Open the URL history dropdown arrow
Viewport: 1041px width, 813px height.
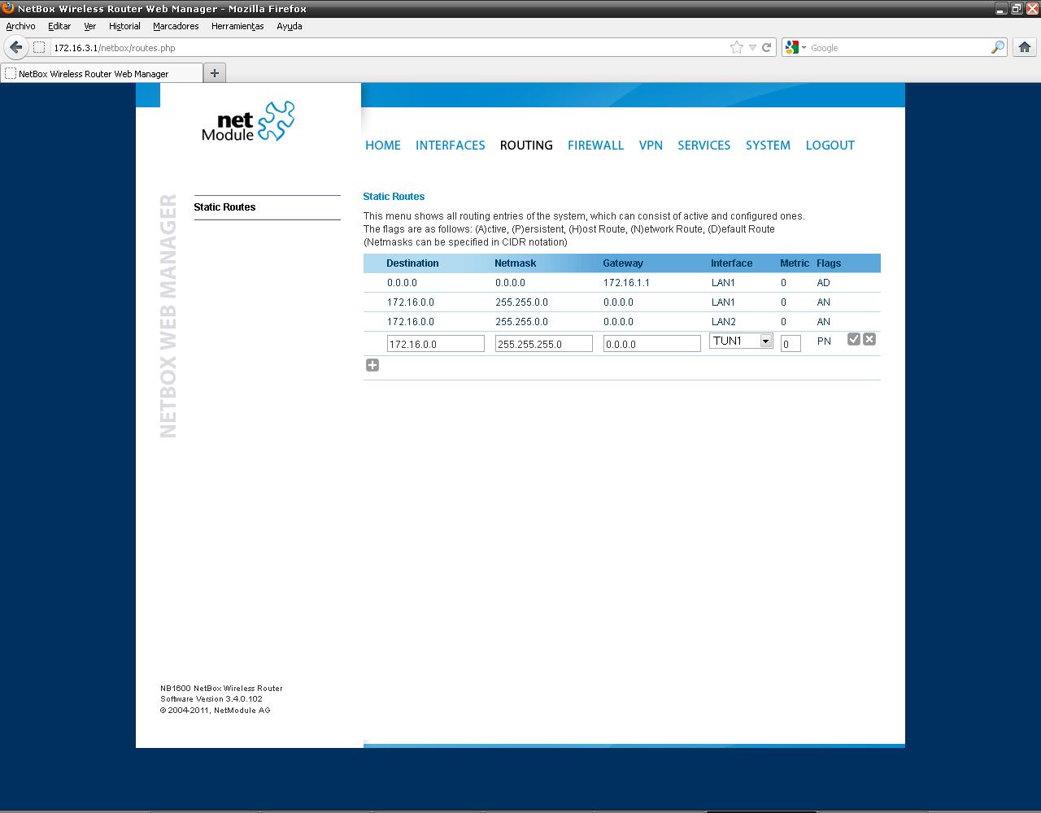coord(752,47)
